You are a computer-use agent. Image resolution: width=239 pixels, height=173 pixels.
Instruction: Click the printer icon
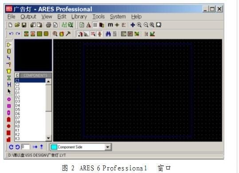click(x=48, y=25)
